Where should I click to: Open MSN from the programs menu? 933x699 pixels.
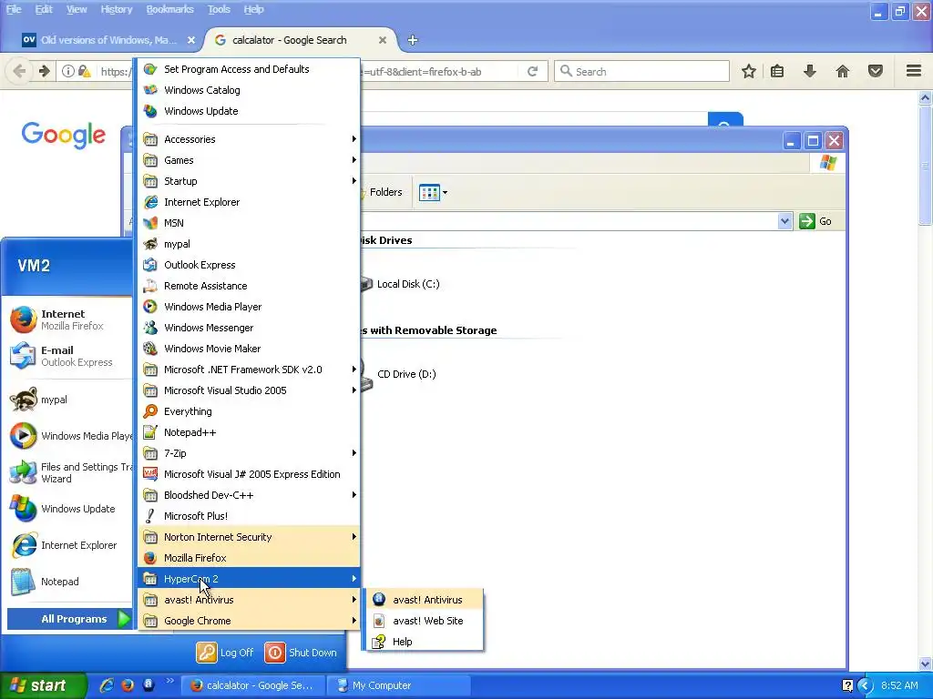coord(249,223)
